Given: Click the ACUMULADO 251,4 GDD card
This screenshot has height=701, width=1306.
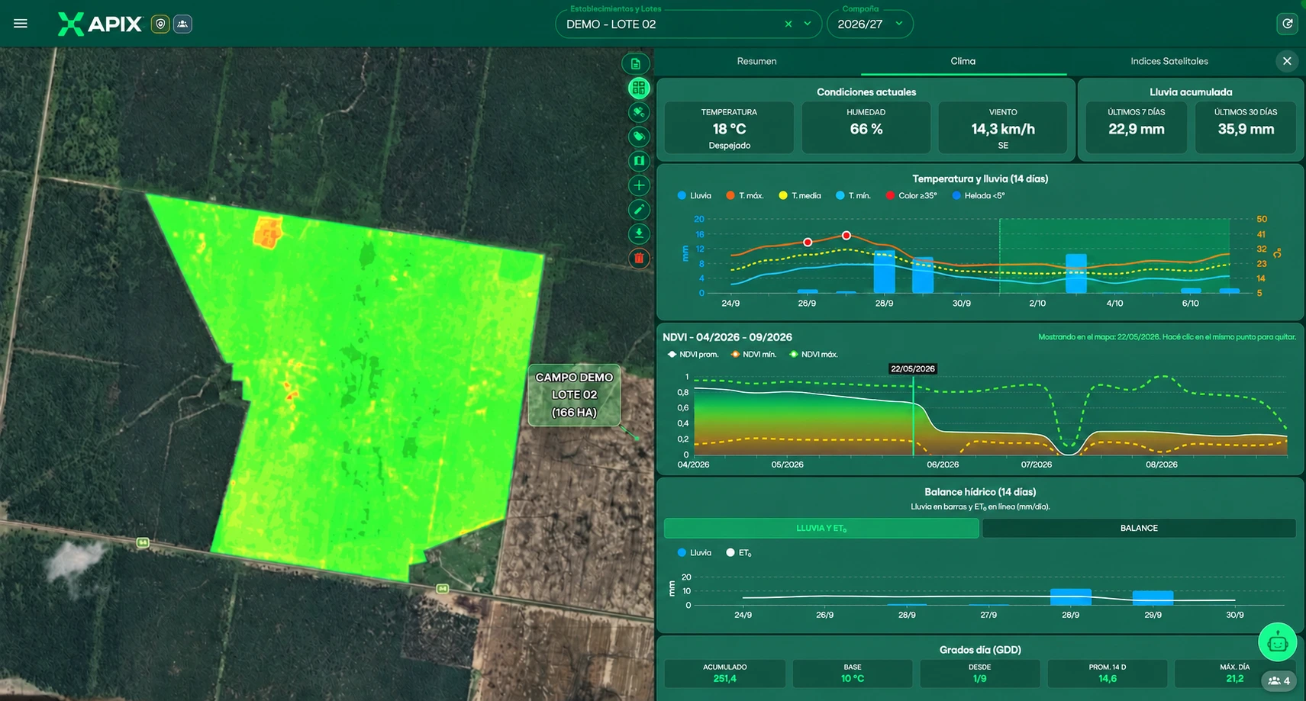Looking at the screenshot, I should click(x=725, y=674).
